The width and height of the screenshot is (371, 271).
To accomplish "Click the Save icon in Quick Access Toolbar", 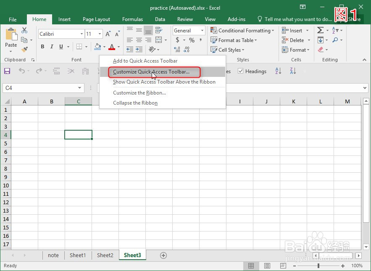I will click(x=7, y=71).
